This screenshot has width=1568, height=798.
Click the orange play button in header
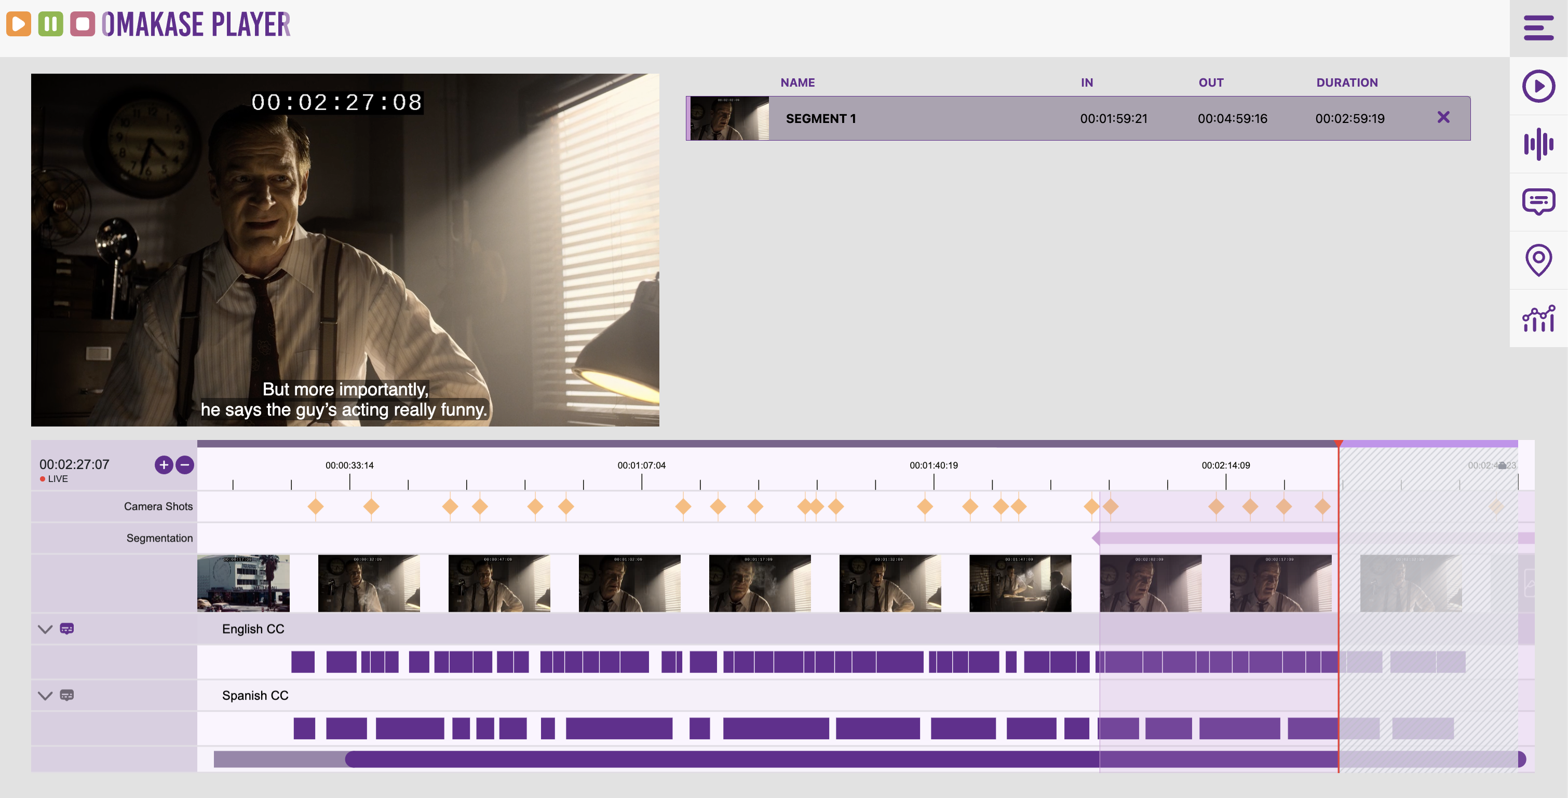(x=19, y=24)
